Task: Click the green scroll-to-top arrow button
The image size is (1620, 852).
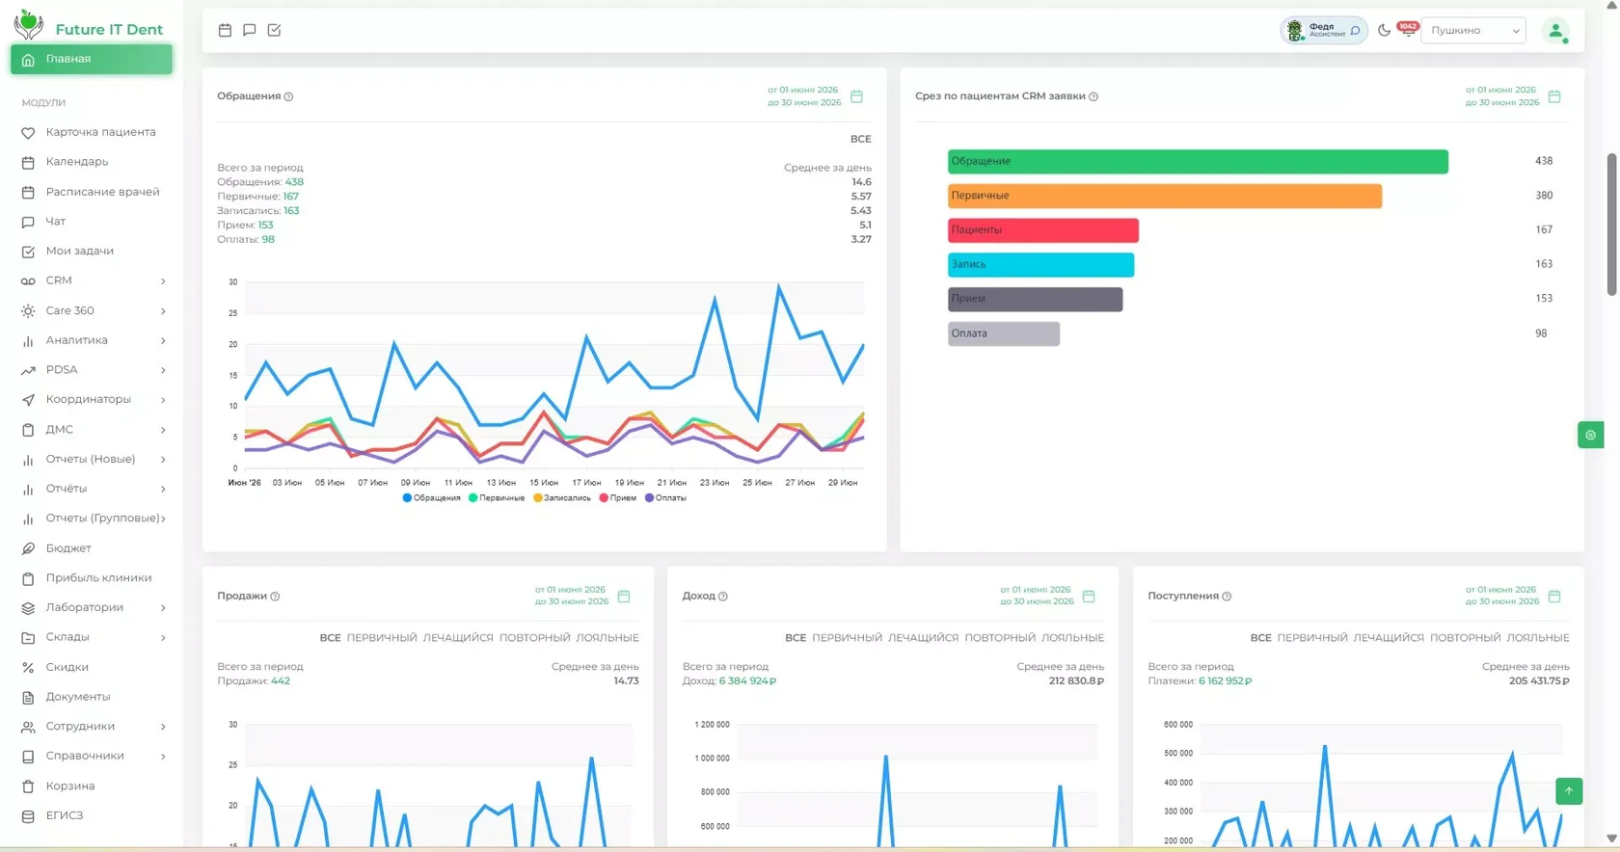Action: (x=1569, y=790)
